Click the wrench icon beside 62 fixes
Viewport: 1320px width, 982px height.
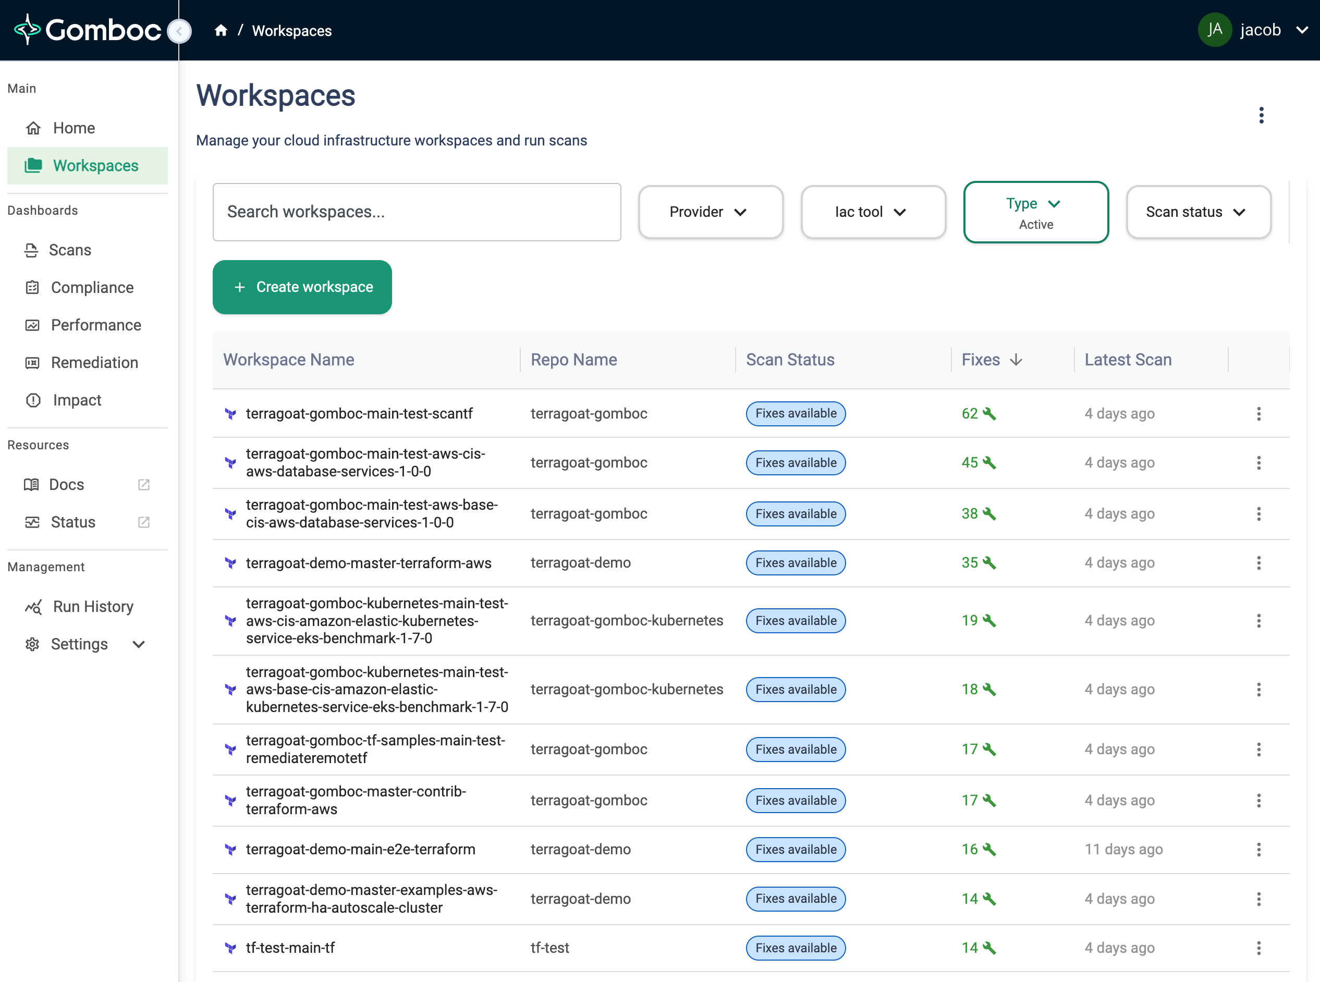click(x=989, y=414)
